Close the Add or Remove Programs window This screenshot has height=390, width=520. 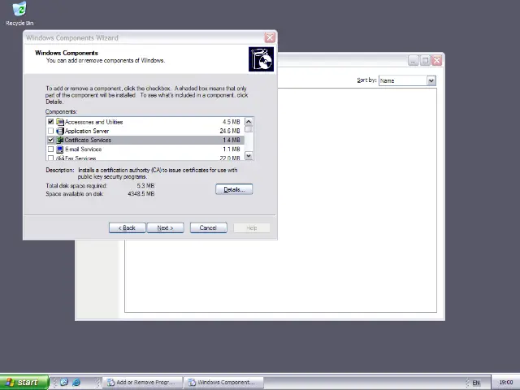click(437, 60)
